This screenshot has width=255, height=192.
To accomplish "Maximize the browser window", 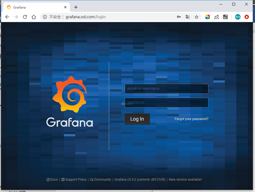I will tap(234, 4).
